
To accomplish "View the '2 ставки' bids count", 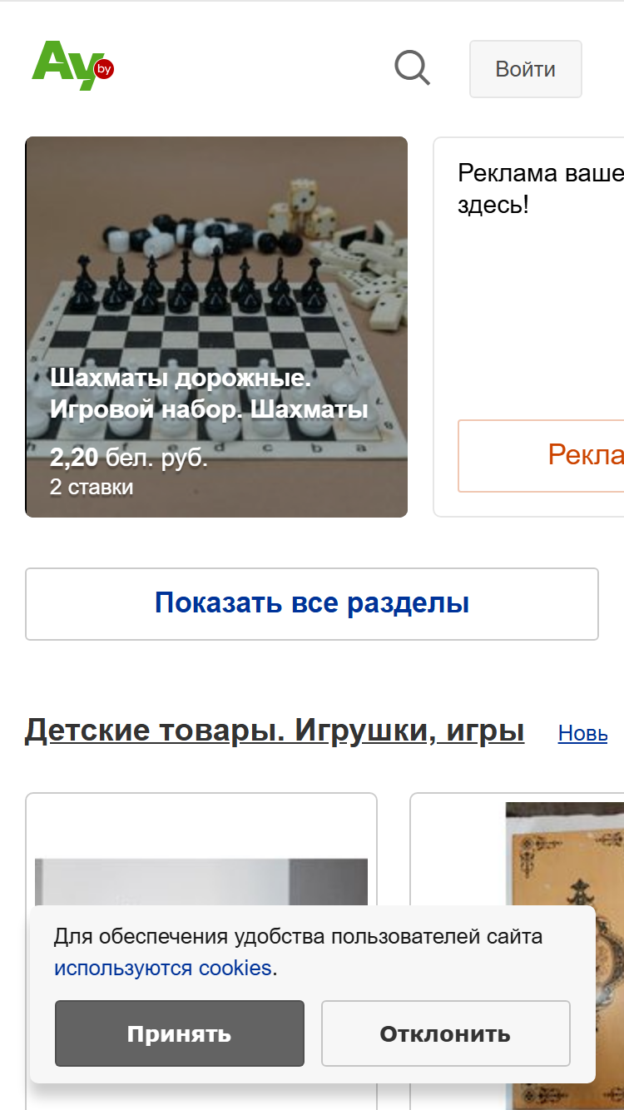I will click(92, 487).
